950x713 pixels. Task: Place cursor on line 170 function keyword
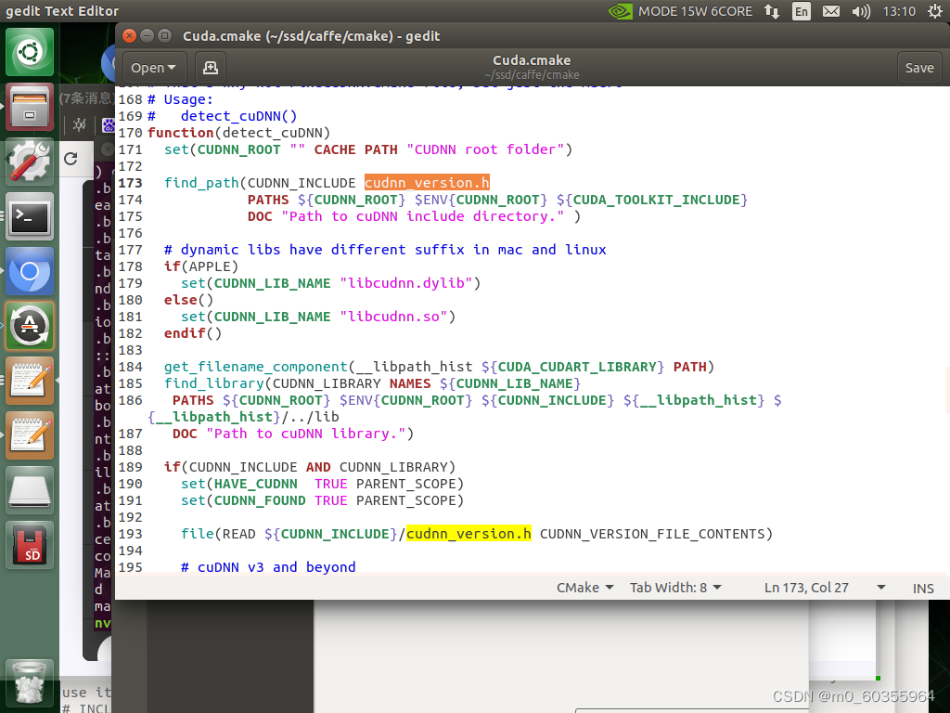(x=181, y=132)
